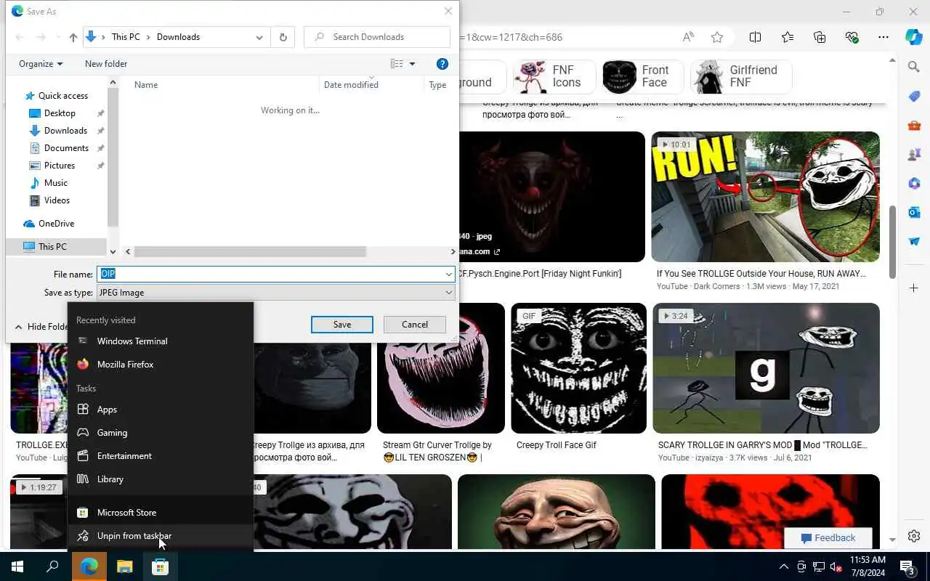Click the up-folder arrow in Save As
Screen dimensions: 930x581
tap(73, 37)
